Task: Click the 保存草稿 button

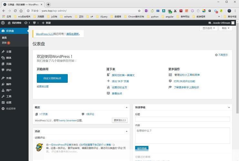Action: click(x=142, y=148)
